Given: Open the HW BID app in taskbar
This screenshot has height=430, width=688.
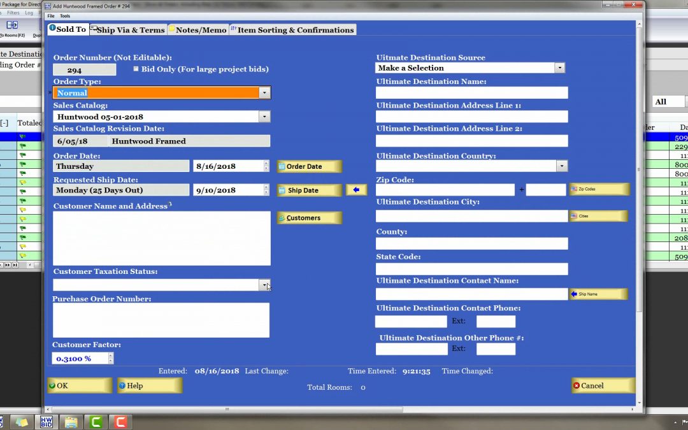Looking at the screenshot, I should point(47,422).
